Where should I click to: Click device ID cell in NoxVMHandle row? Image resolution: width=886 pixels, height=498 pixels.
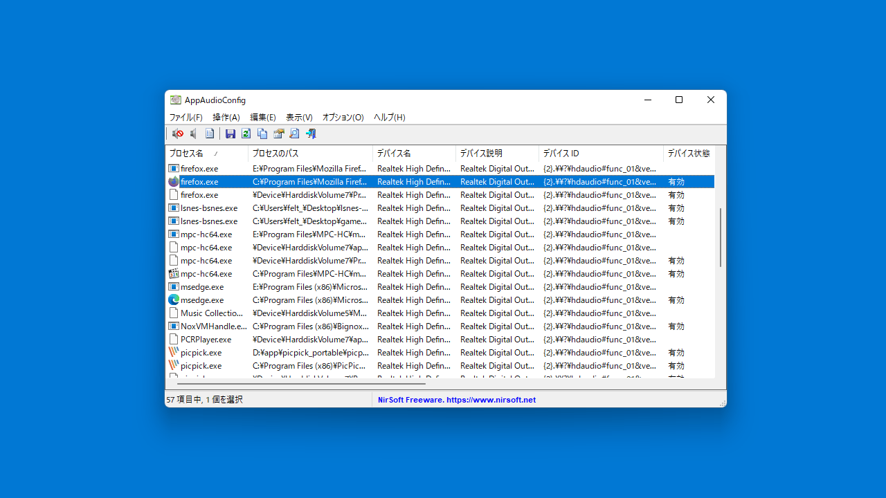tap(600, 326)
